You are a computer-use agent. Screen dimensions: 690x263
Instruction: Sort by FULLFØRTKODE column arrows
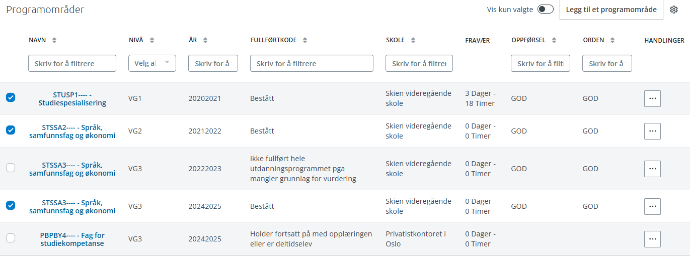305,40
